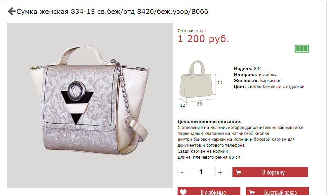Click the green stock availability indicator icon
The image size is (329, 195).
coord(302,49)
